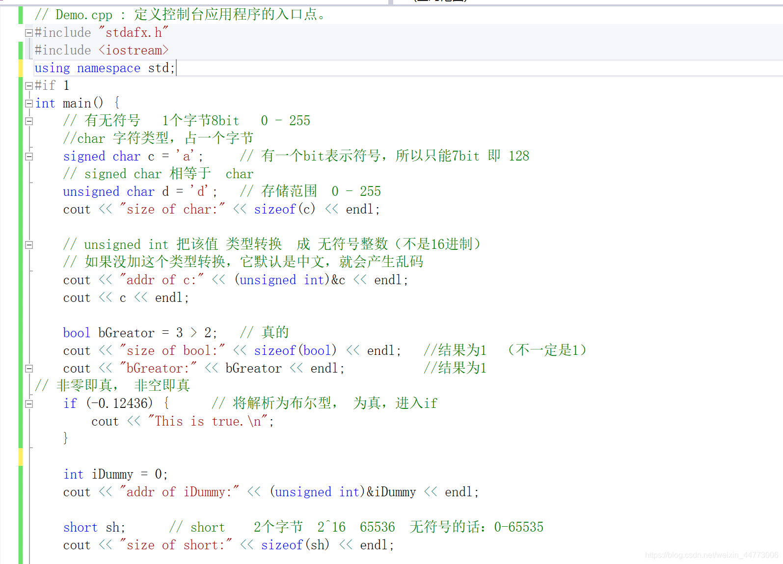This screenshot has height=564, width=783.
Task: Click the 'a' character literal
Action: click(186, 157)
